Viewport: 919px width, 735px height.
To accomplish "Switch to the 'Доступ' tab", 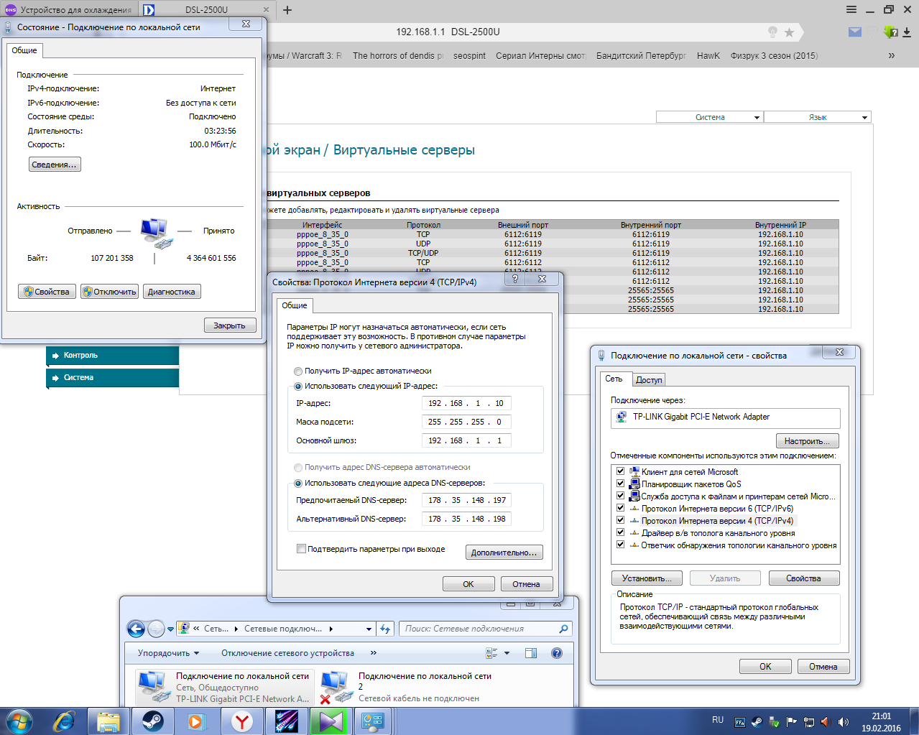I will (649, 380).
